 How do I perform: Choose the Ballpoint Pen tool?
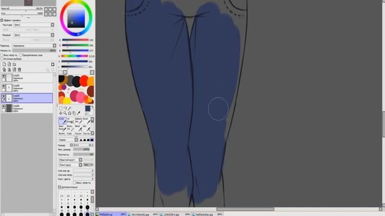79,121
